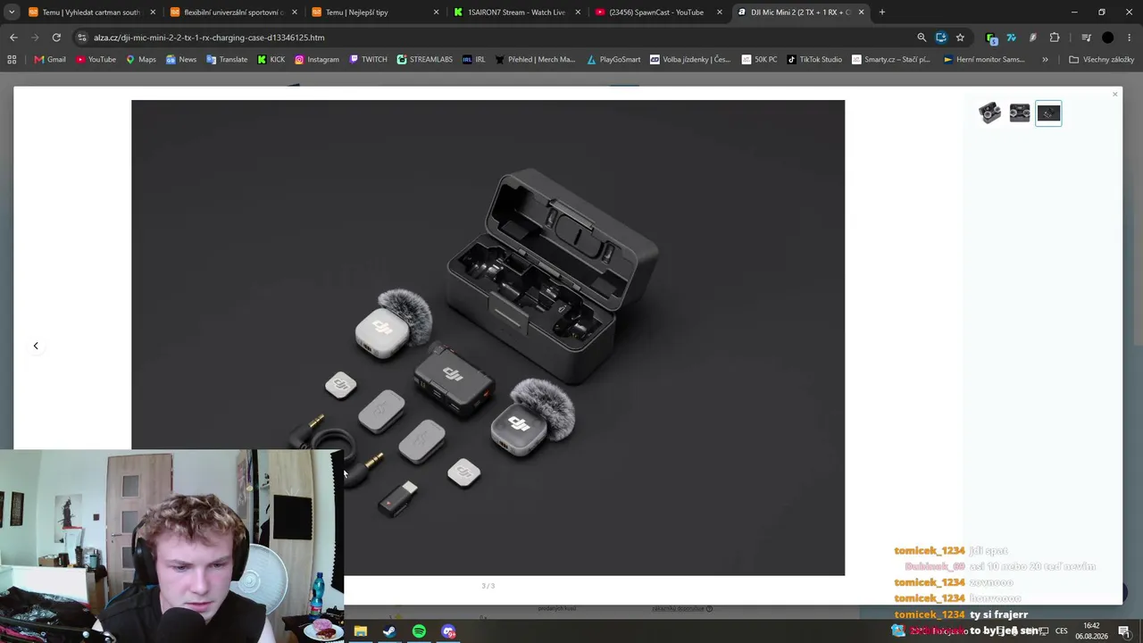Expand the tab search dropdown
Viewport: 1143px width, 643px height.
pyautogui.click(x=12, y=13)
